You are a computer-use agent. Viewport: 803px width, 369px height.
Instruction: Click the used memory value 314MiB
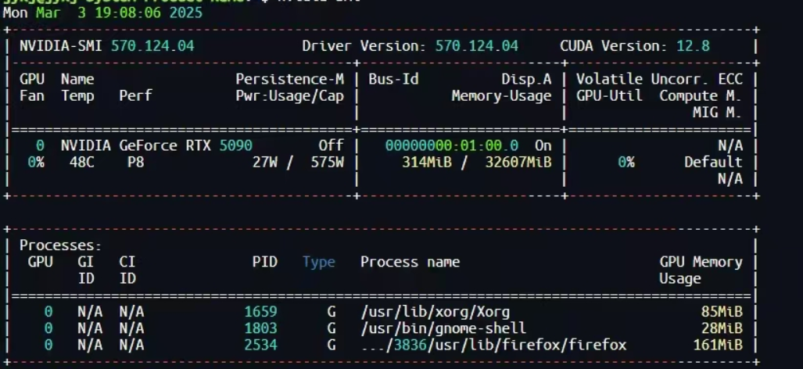[x=427, y=163]
